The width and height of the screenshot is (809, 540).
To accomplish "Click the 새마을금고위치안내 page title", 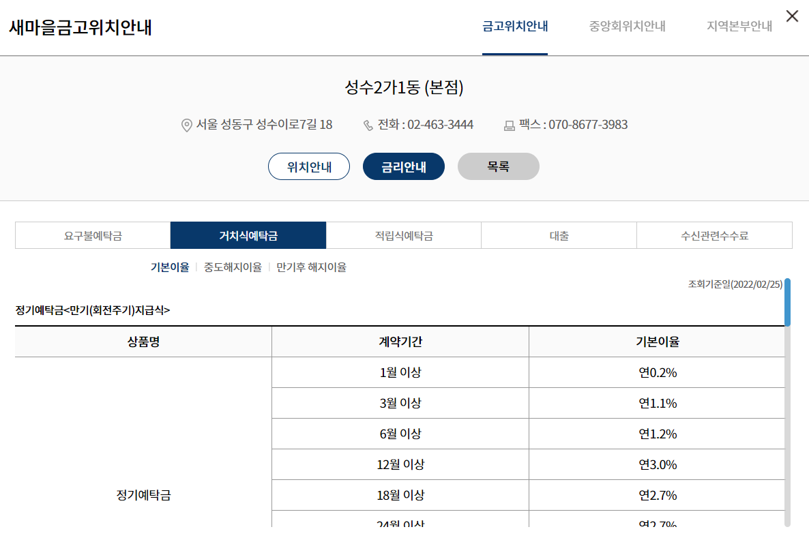I will tap(80, 27).
